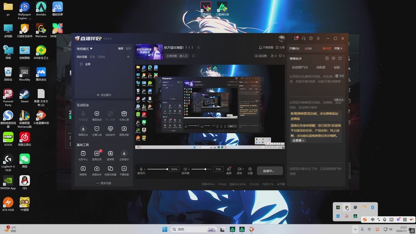Open messages icon with red badge
Viewport: 416px width, 234px height.
tap(296, 38)
